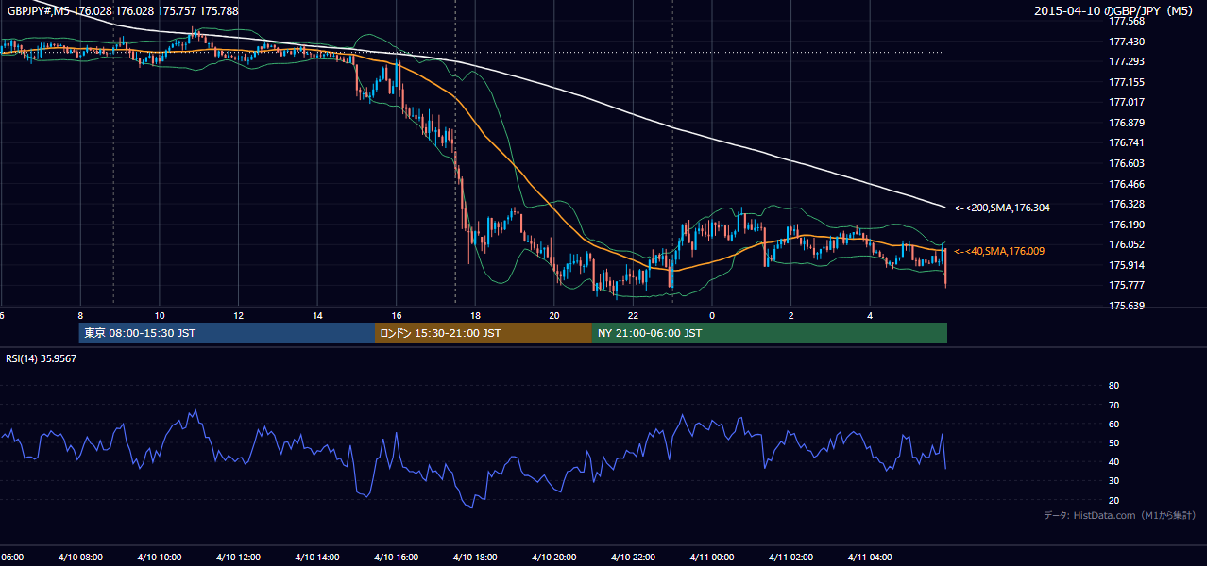Click the 4/10 22:00 time axis label
The height and width of the screenshot is (566, 1207).
[x=633, y=558]
